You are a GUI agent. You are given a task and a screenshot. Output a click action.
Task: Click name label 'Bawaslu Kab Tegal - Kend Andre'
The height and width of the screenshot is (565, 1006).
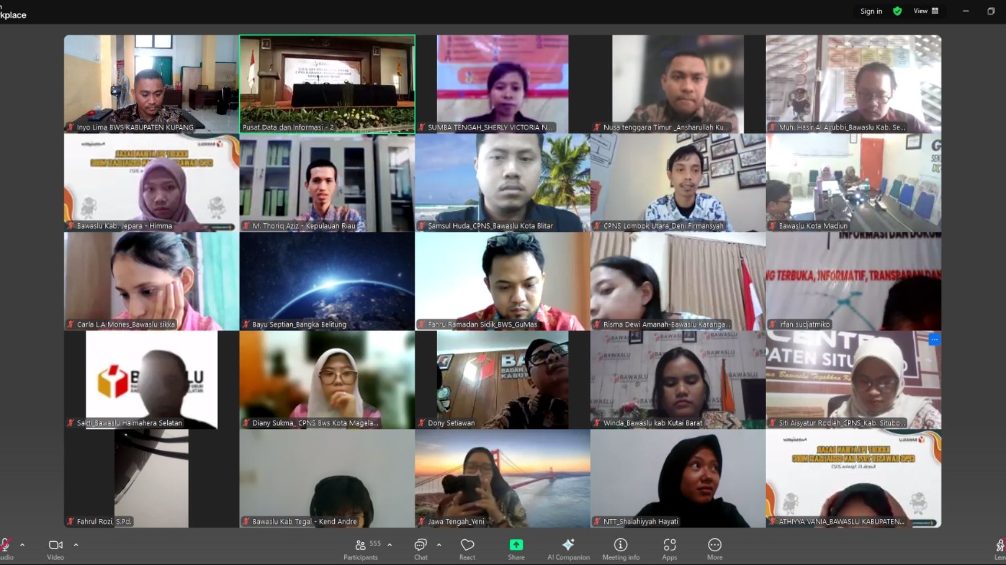click(304, 522)
